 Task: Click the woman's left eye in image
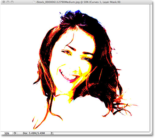point(85,59)
